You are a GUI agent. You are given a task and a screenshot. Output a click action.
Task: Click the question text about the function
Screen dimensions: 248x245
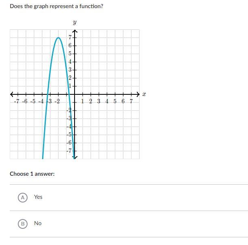click(x=56, y=6)
